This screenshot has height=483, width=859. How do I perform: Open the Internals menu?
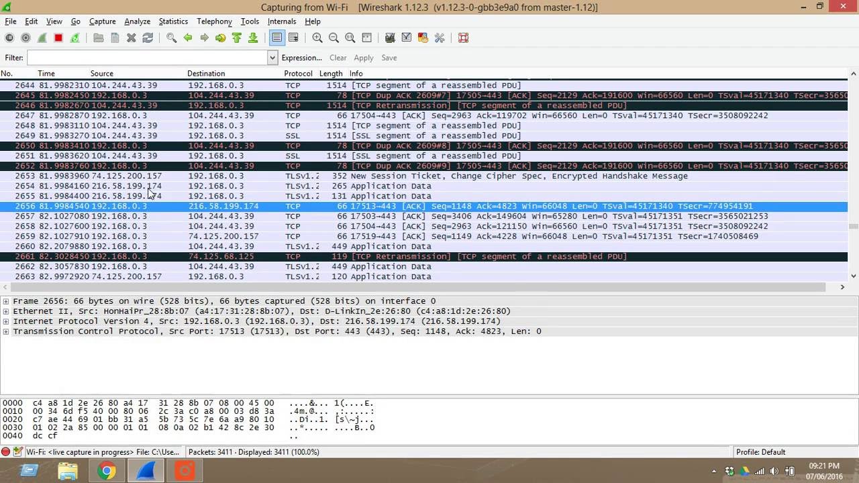click(282, 21)
